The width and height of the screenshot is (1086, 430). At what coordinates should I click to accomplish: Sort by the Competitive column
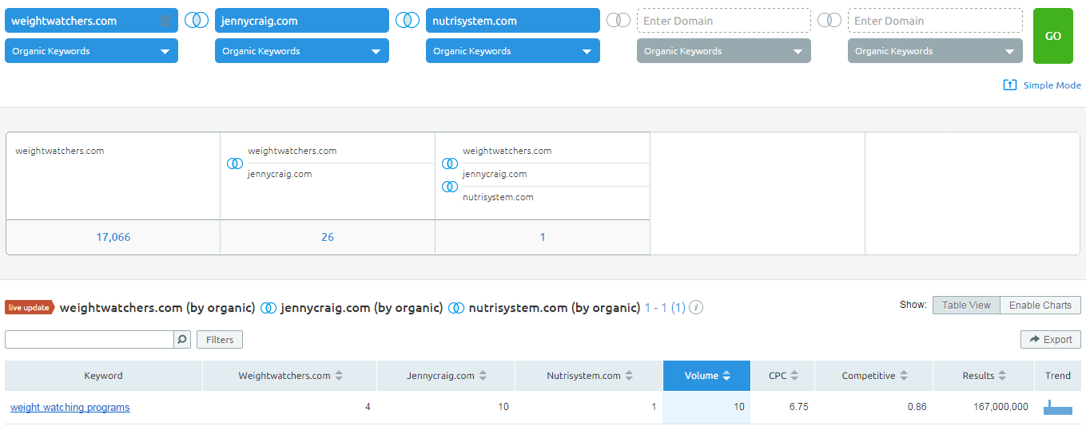(x=873, y=376)
